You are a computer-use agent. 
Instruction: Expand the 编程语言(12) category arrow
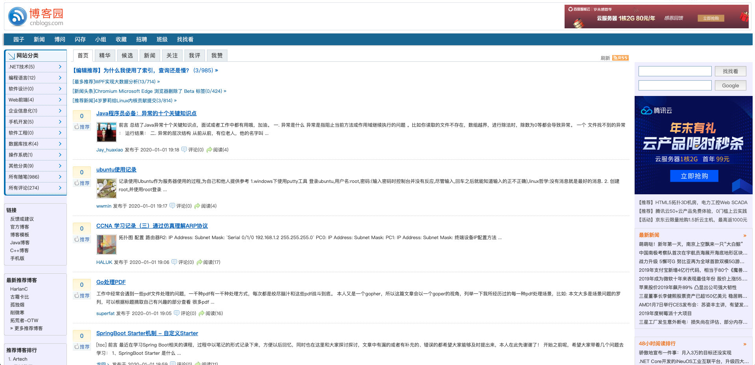(x=60, y=78)
